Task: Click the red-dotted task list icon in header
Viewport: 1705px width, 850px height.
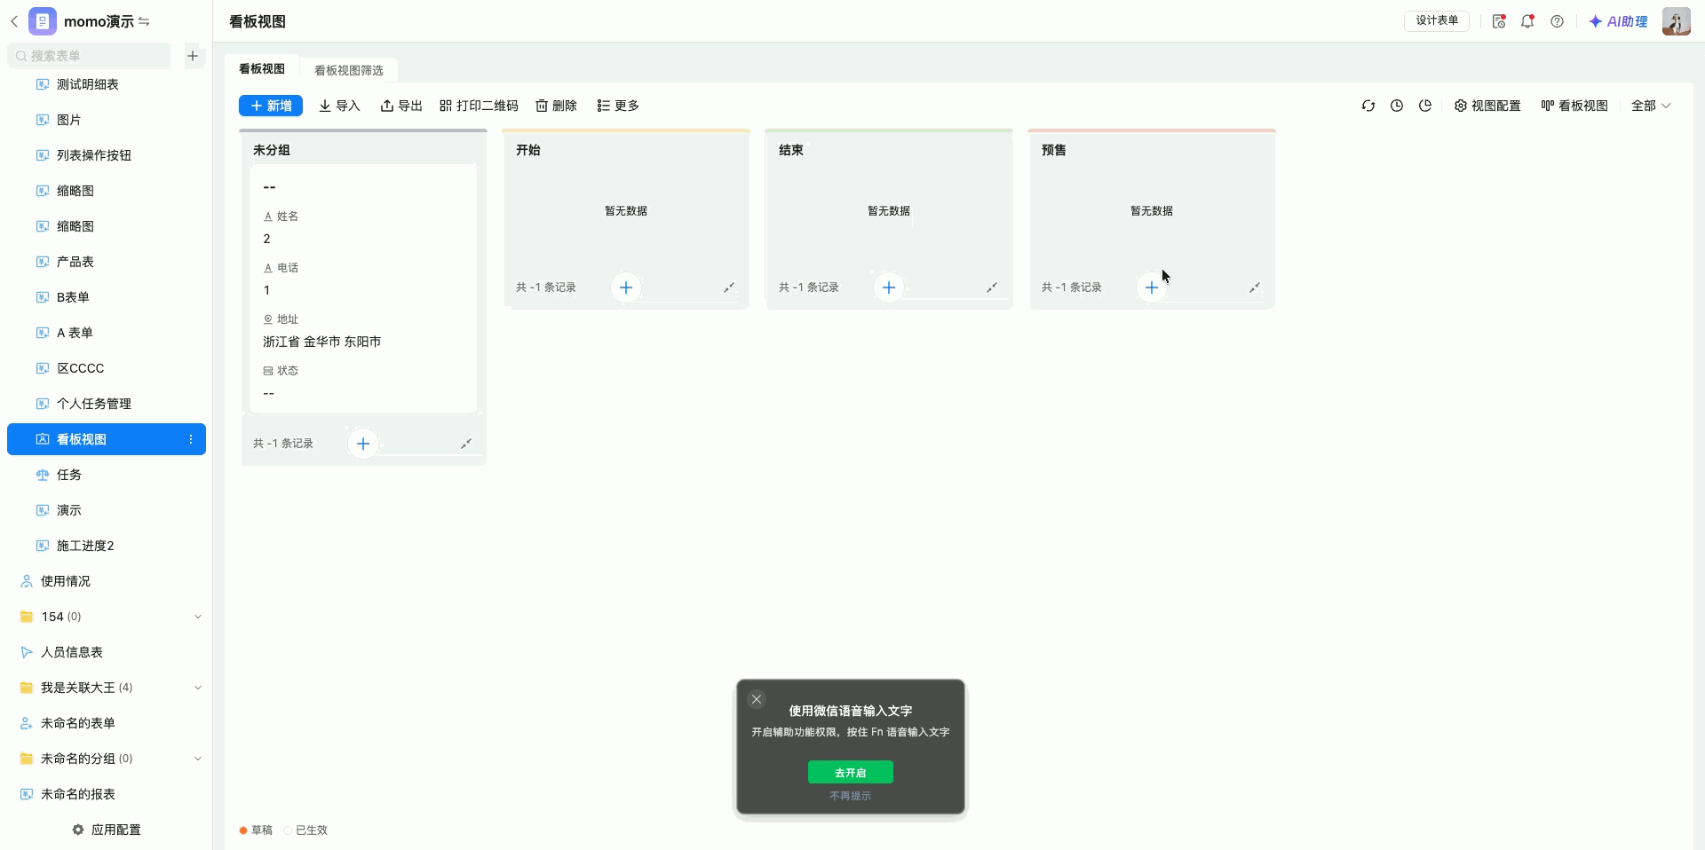Action: (1499, 21)
